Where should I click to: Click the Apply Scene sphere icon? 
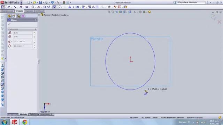click(149, 12)
